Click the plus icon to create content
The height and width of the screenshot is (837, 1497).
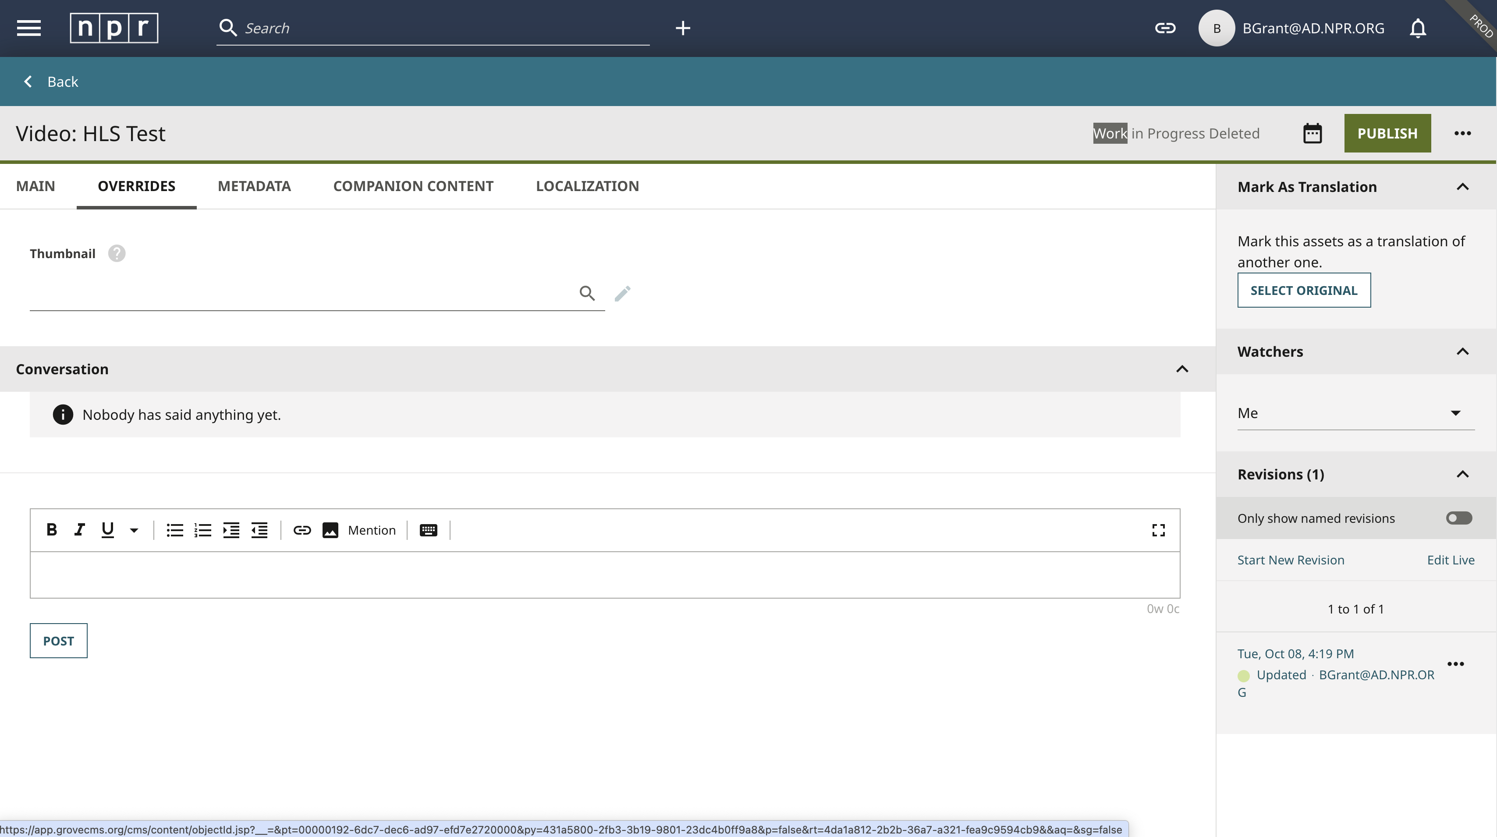[x=683, y=28]
